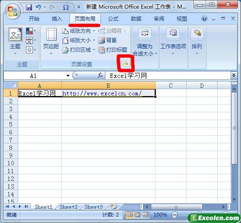Click the Select All corner button

point(11,85)
